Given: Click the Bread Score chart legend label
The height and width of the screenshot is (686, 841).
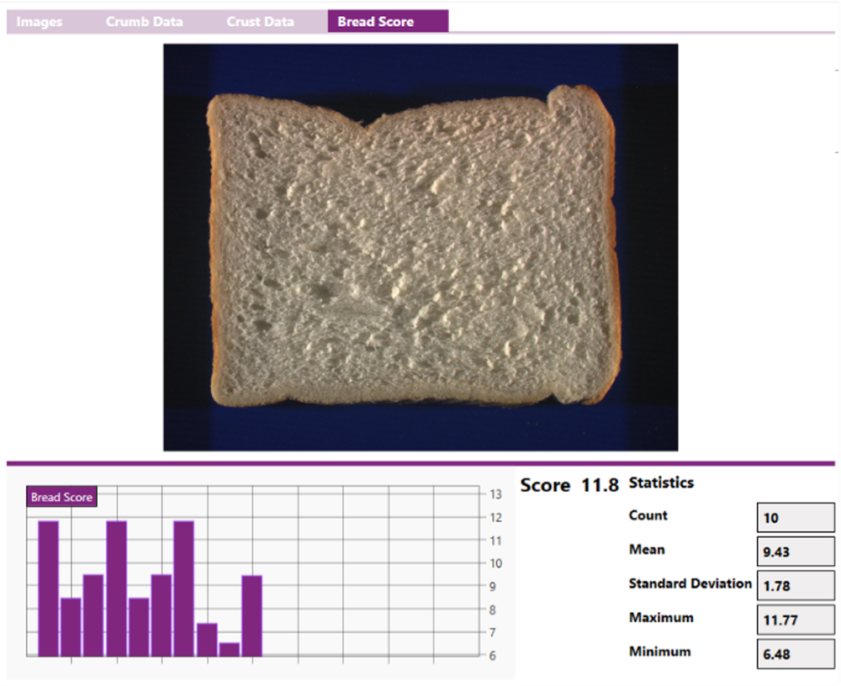Looking at the screenshot, I should tap(61, 497).
